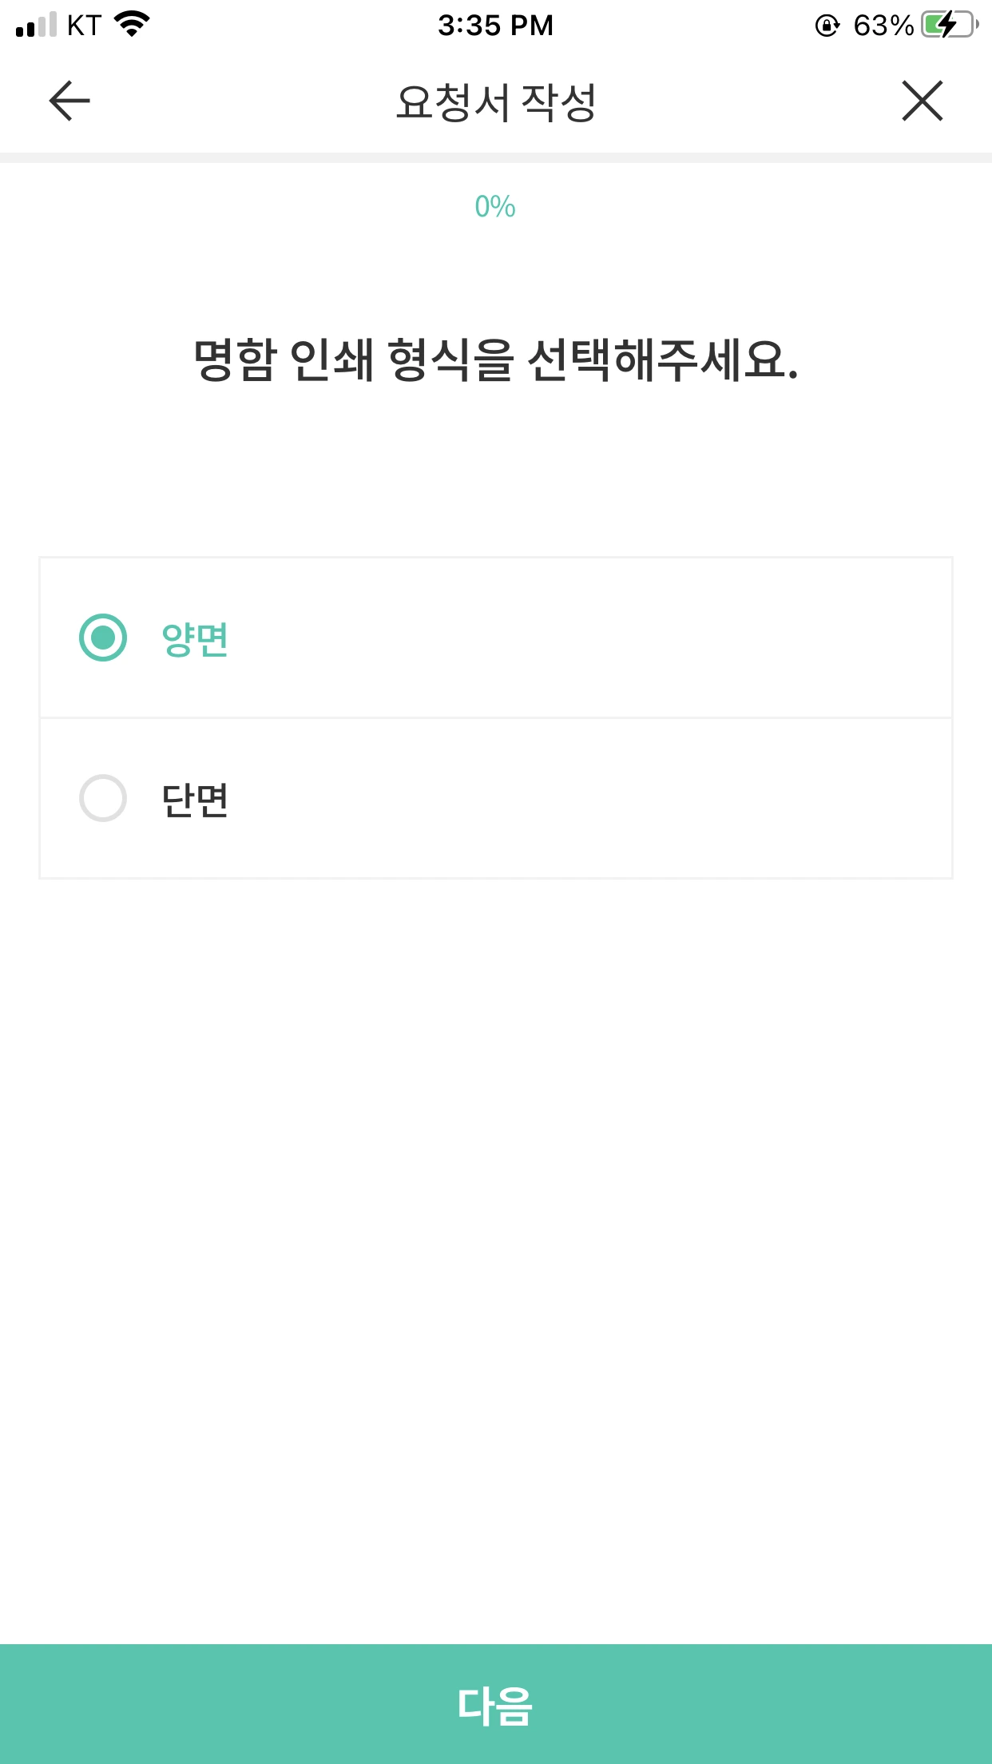Tap the 다음 button to continue

click(x=496, y=1704)
